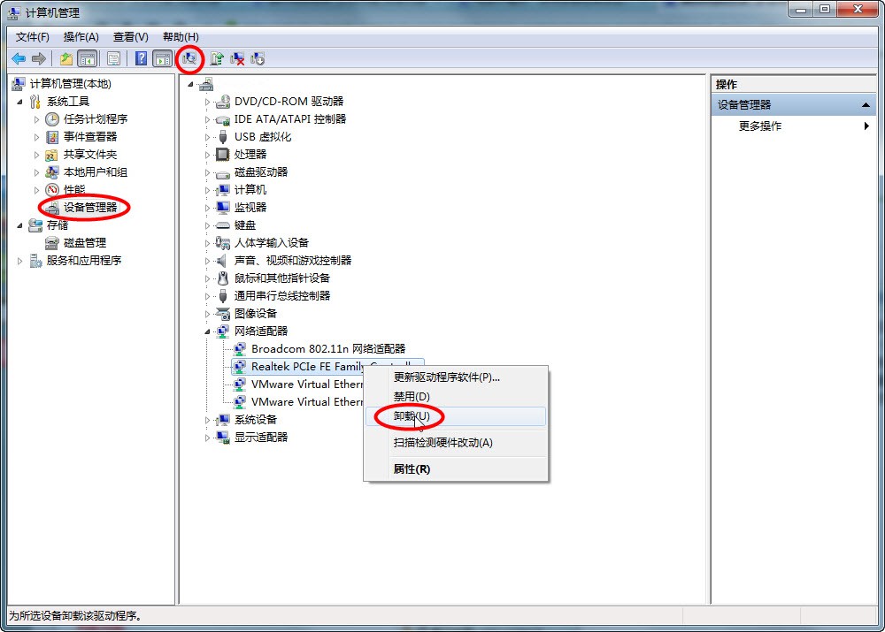Viewport: 885px width, 632px height.
Task: Click the DVD/CD-ROM 驱动器 drive icon
Action: point(223,102)
